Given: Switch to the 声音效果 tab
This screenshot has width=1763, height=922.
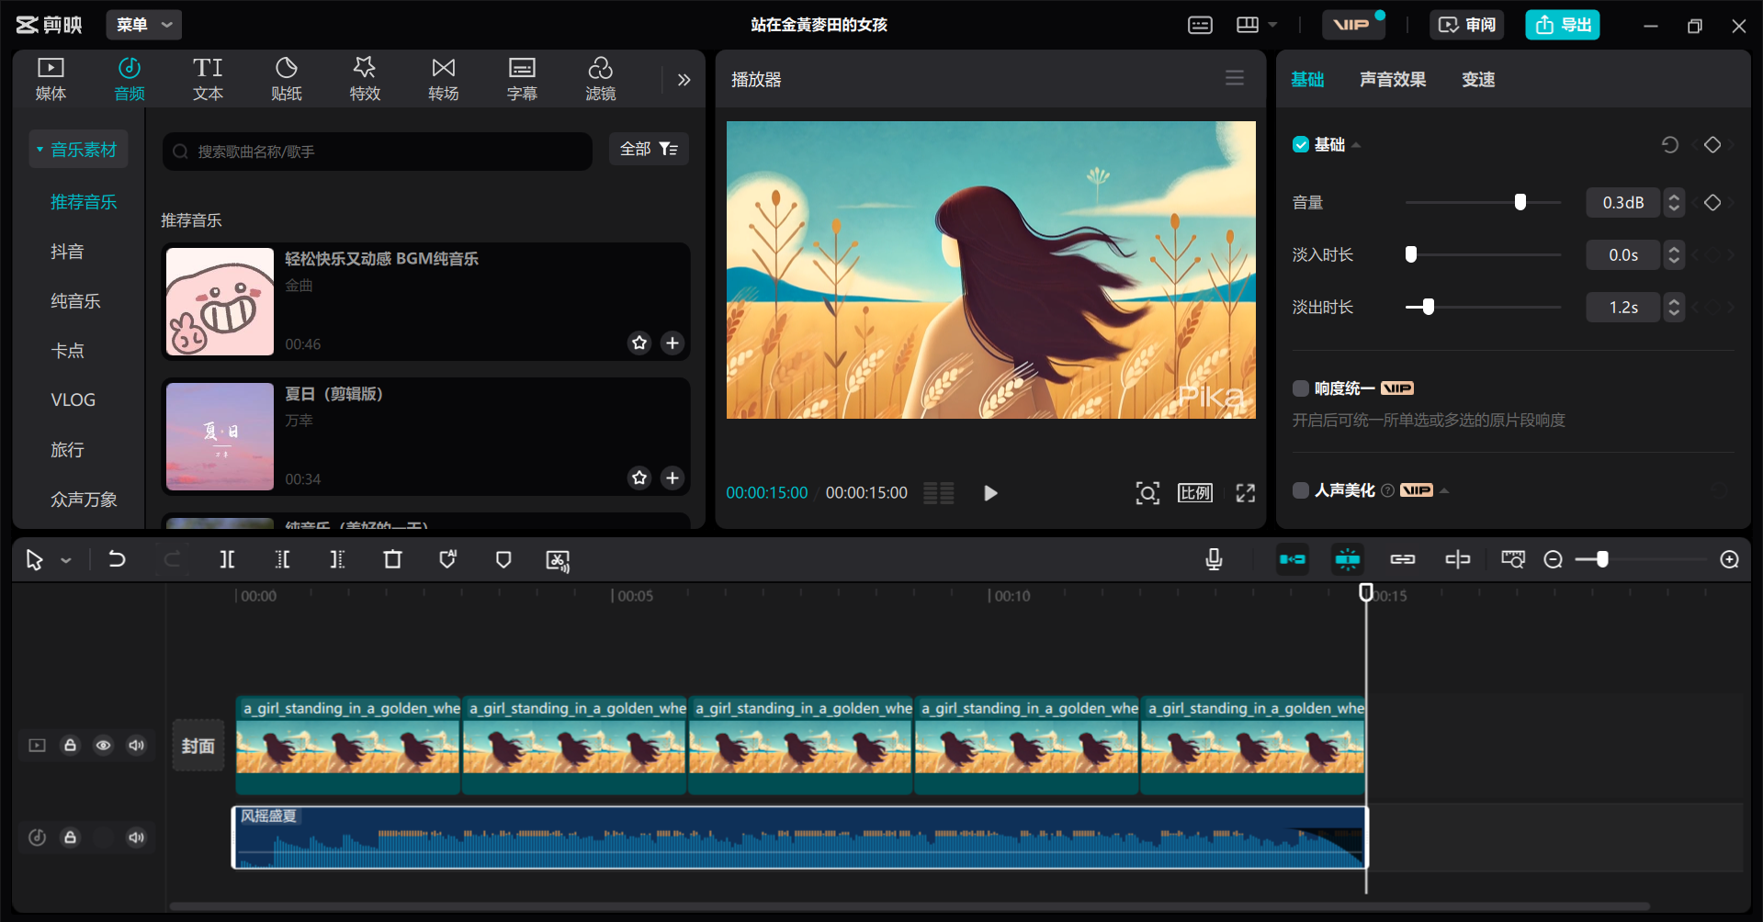Looking at the screenshot, I should (x=1392, y=80).
